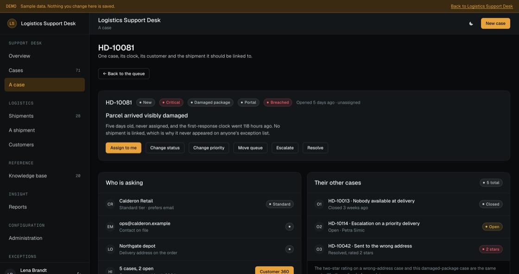Click the Change priority button
The width and height of the screenshot is (519, 274).
click(209, 148)
